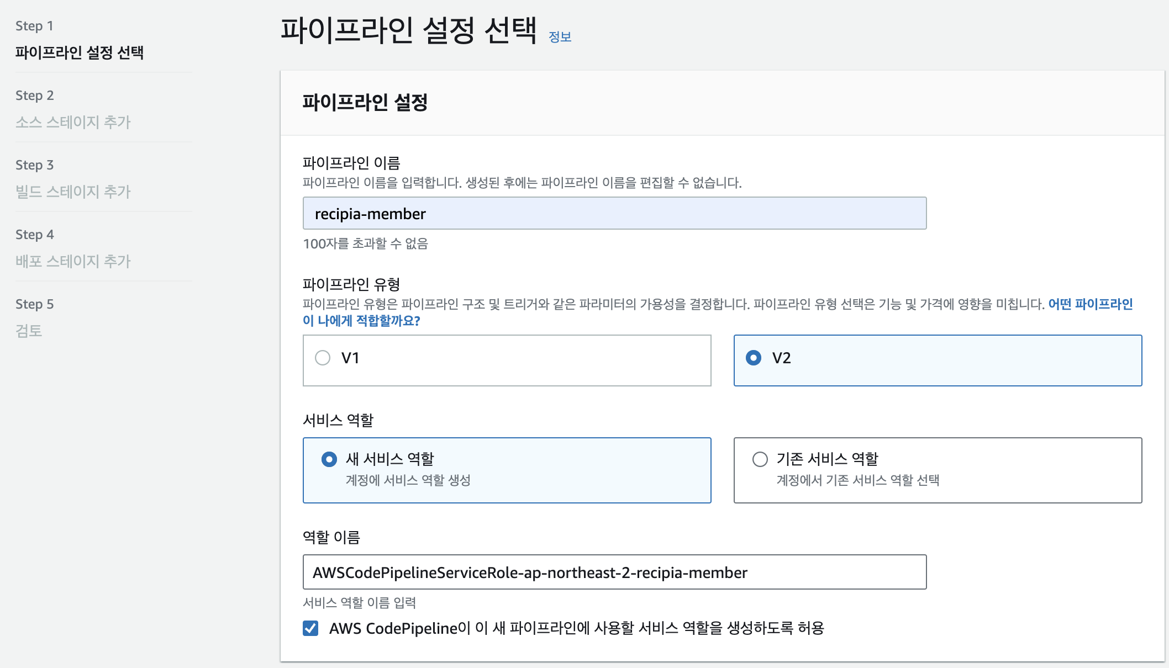Click the 기존 서비스 역할 selection card
Screen dimensions: 1169x668
click(x=938, y=470)
